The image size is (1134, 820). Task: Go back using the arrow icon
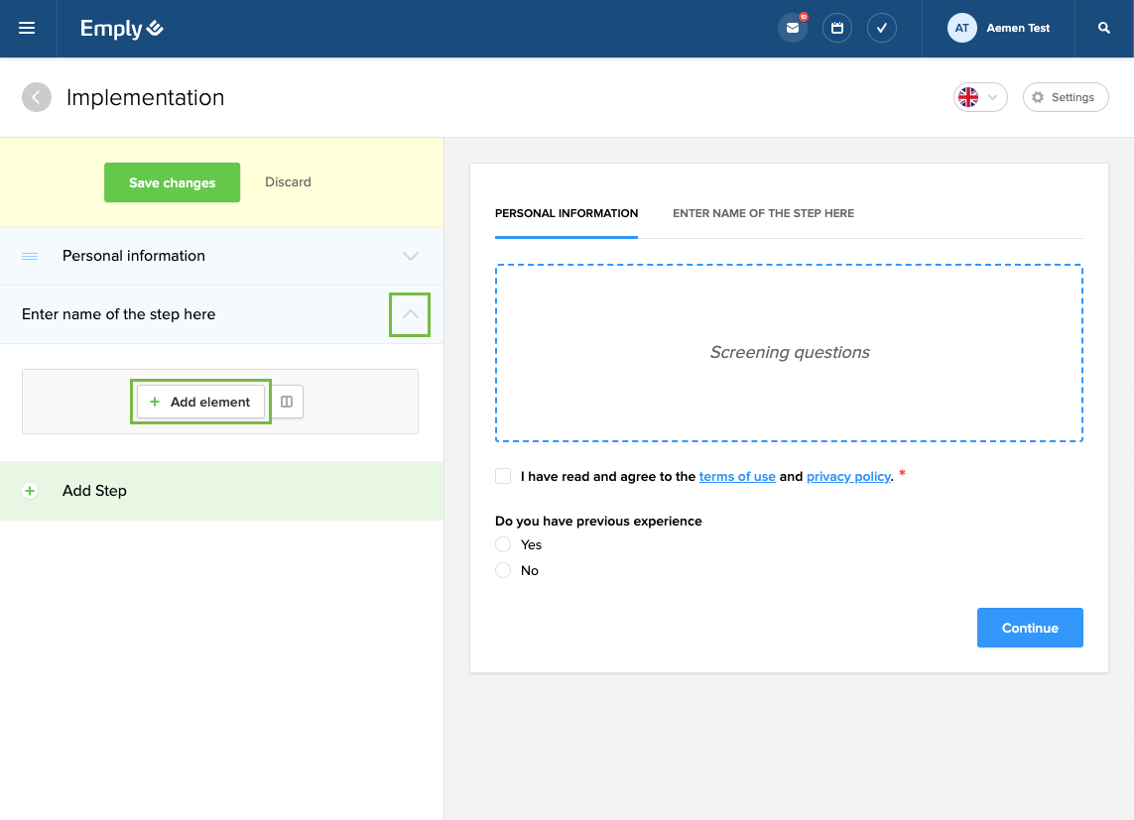tap(37, 97)
